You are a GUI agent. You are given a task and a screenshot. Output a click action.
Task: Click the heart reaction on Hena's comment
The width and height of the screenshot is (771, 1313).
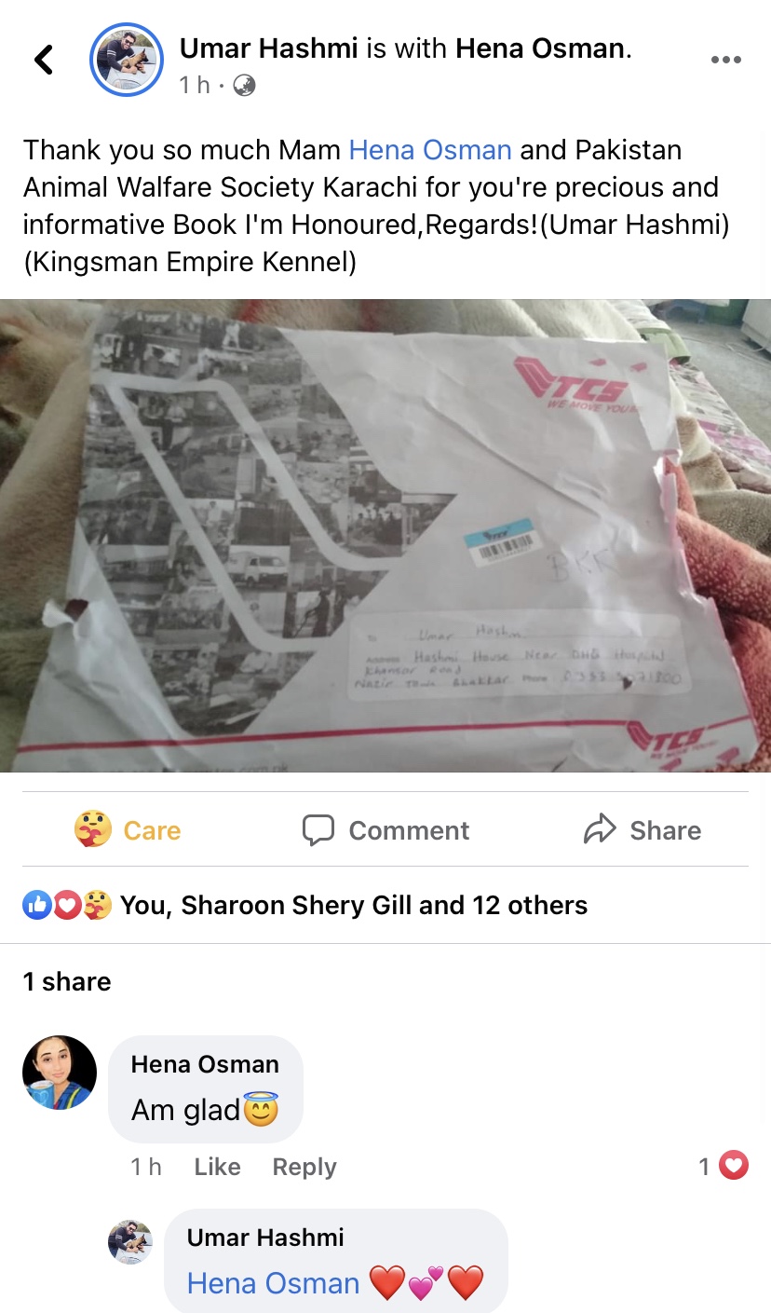click(735, 1166)
